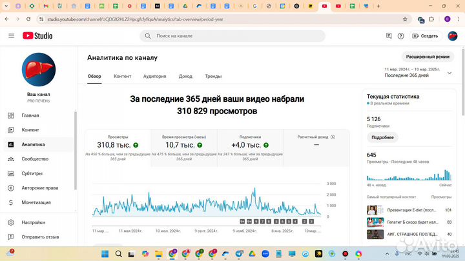Select the 'Расчетный доход' metric card
Viewport: 465px width, 261px height.
point(316,148)
